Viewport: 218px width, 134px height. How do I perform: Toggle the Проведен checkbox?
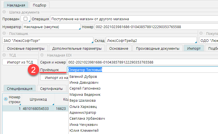[26, 19]
